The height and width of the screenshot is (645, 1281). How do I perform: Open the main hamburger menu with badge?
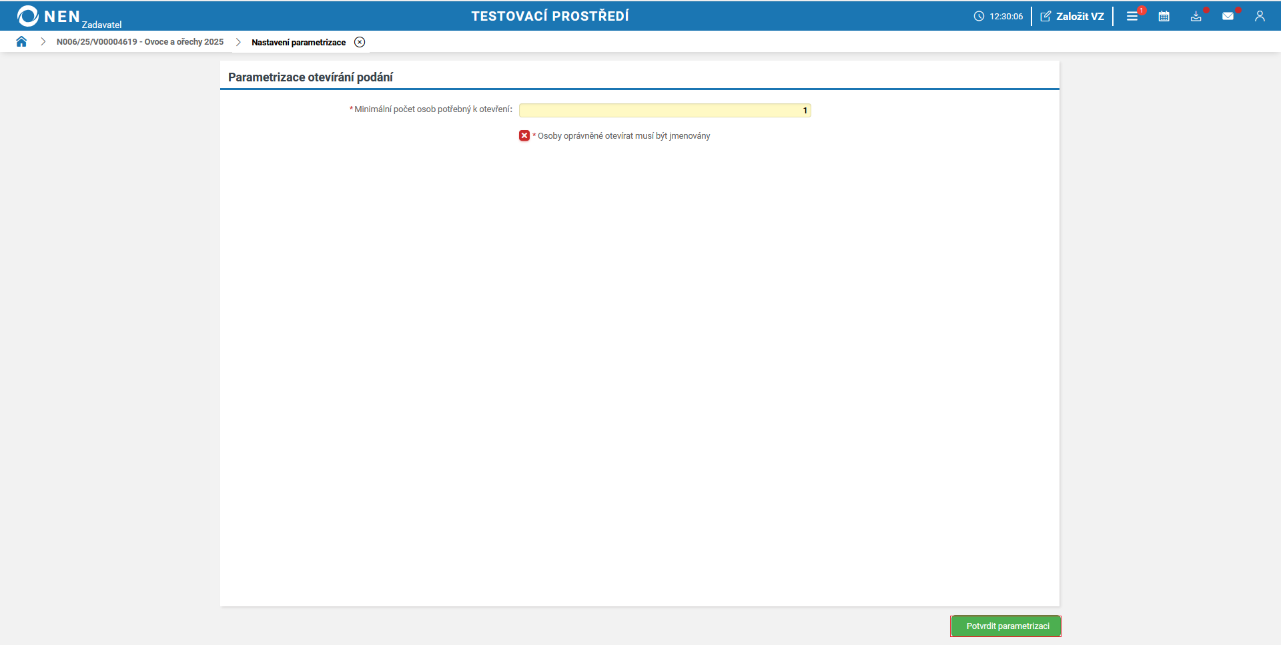(1132, 16)
